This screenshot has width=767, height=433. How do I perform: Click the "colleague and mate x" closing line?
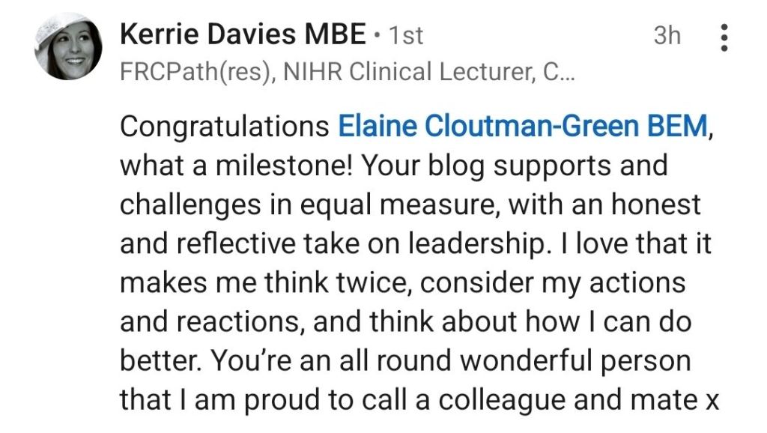577,399
